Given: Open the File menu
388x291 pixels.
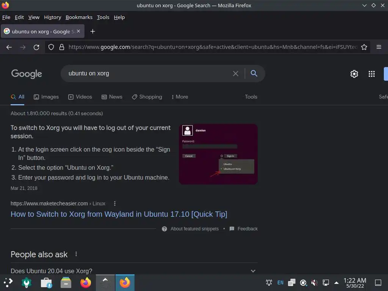Looking at the screenshot, I should pos(6,17).
